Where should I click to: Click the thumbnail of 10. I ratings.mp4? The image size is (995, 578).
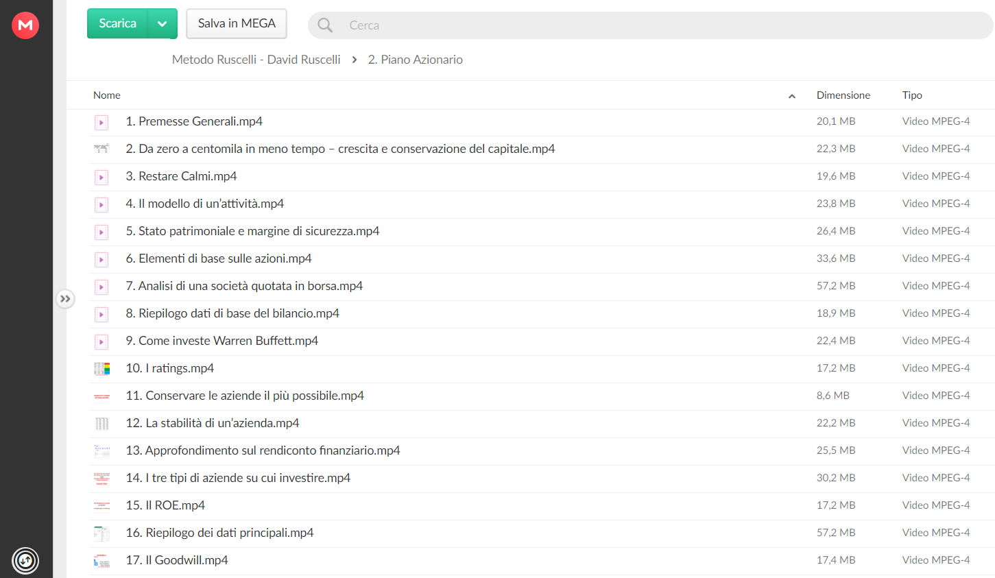(x=101, y=369)
